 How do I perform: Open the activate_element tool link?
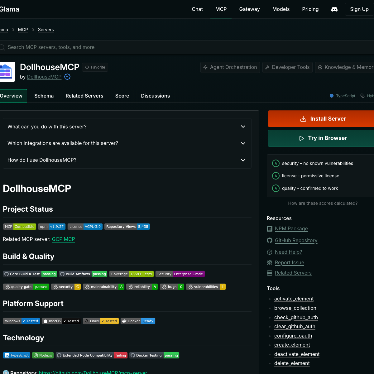(294, 299)
